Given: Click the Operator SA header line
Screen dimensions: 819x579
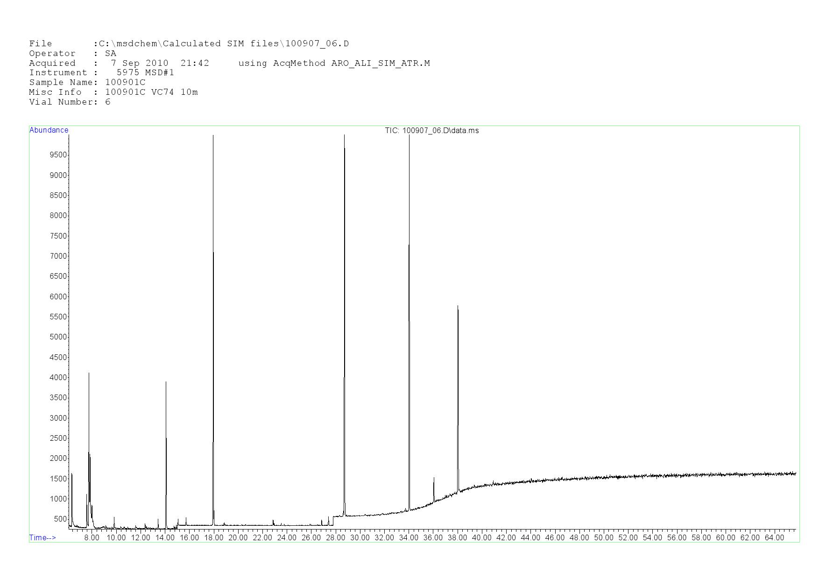Looking at the screenshot, I should [72, 54].
